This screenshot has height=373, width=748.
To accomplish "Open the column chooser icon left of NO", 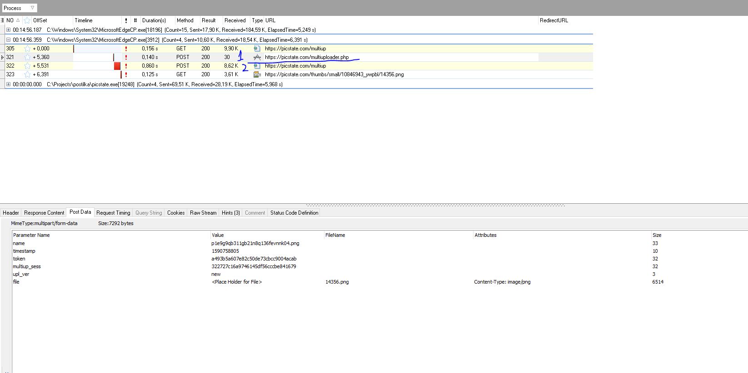I will [x=3, y=20].
